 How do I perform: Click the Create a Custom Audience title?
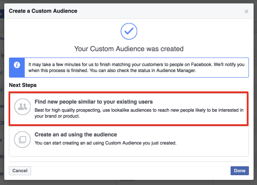(x=43, y=11)
